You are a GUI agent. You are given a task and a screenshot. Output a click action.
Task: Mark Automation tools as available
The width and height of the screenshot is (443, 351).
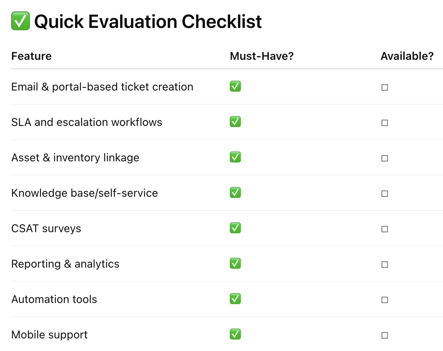point(385,300)
